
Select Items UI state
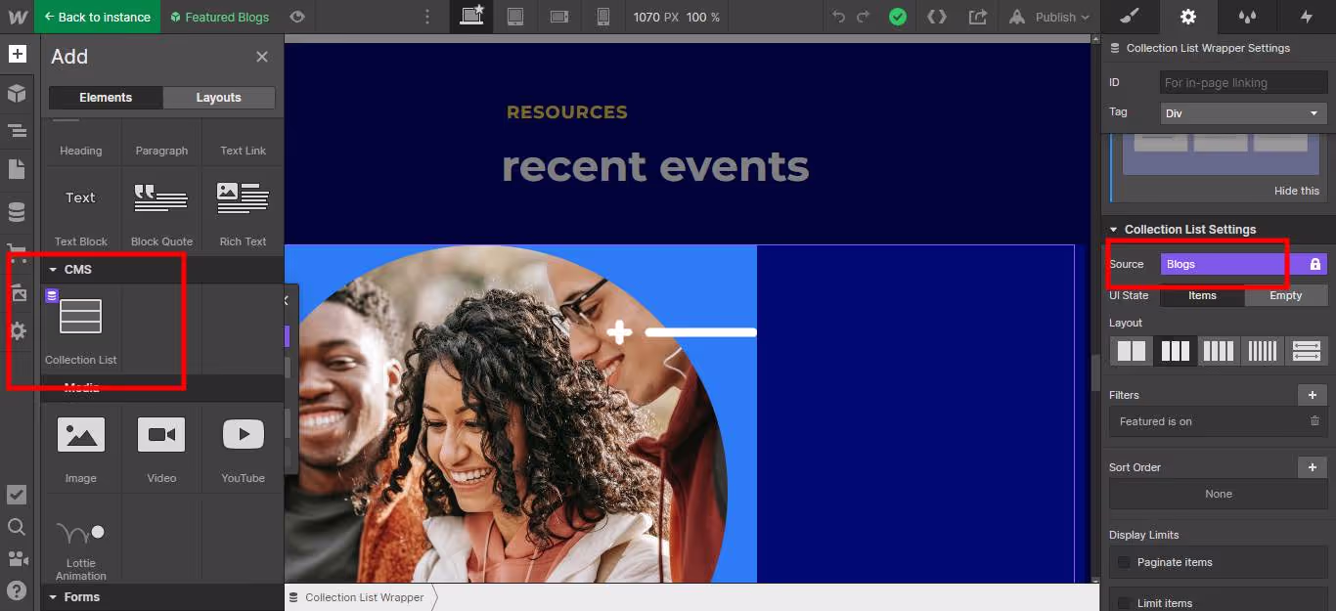[x=1202, y=295]
